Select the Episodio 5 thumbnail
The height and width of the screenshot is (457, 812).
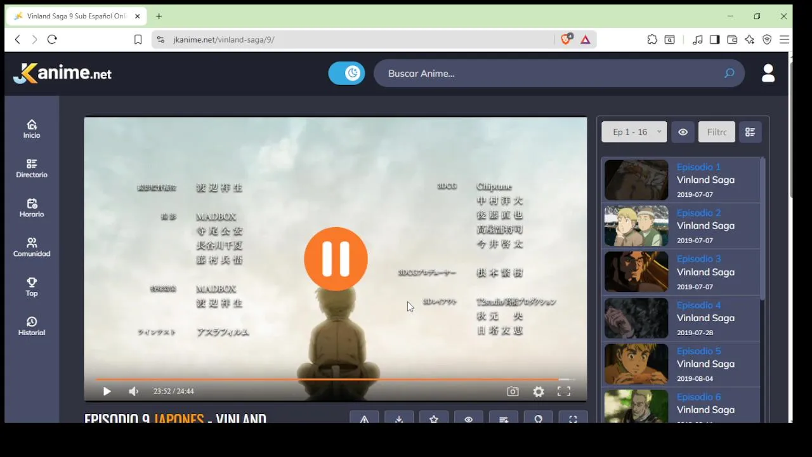point(636,364)
